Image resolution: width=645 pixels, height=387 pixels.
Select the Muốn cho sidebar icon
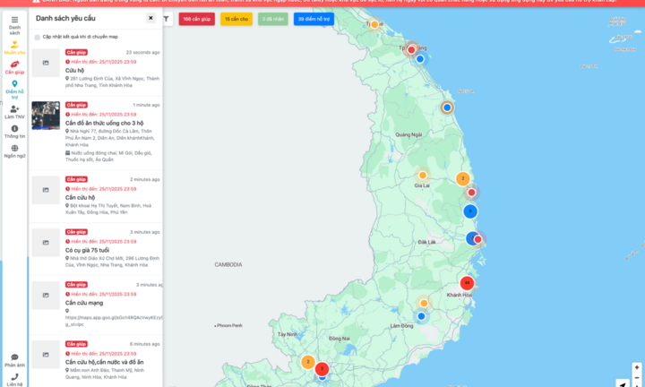(x=14, y=44)
